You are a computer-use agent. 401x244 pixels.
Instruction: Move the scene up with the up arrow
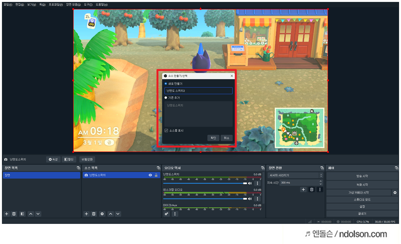31,214
